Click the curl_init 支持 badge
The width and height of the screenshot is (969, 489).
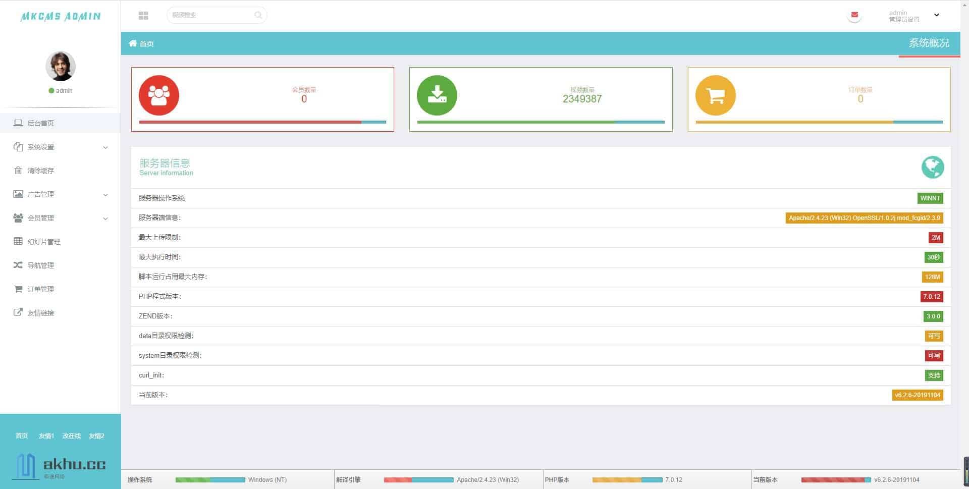tap(934, 375)
